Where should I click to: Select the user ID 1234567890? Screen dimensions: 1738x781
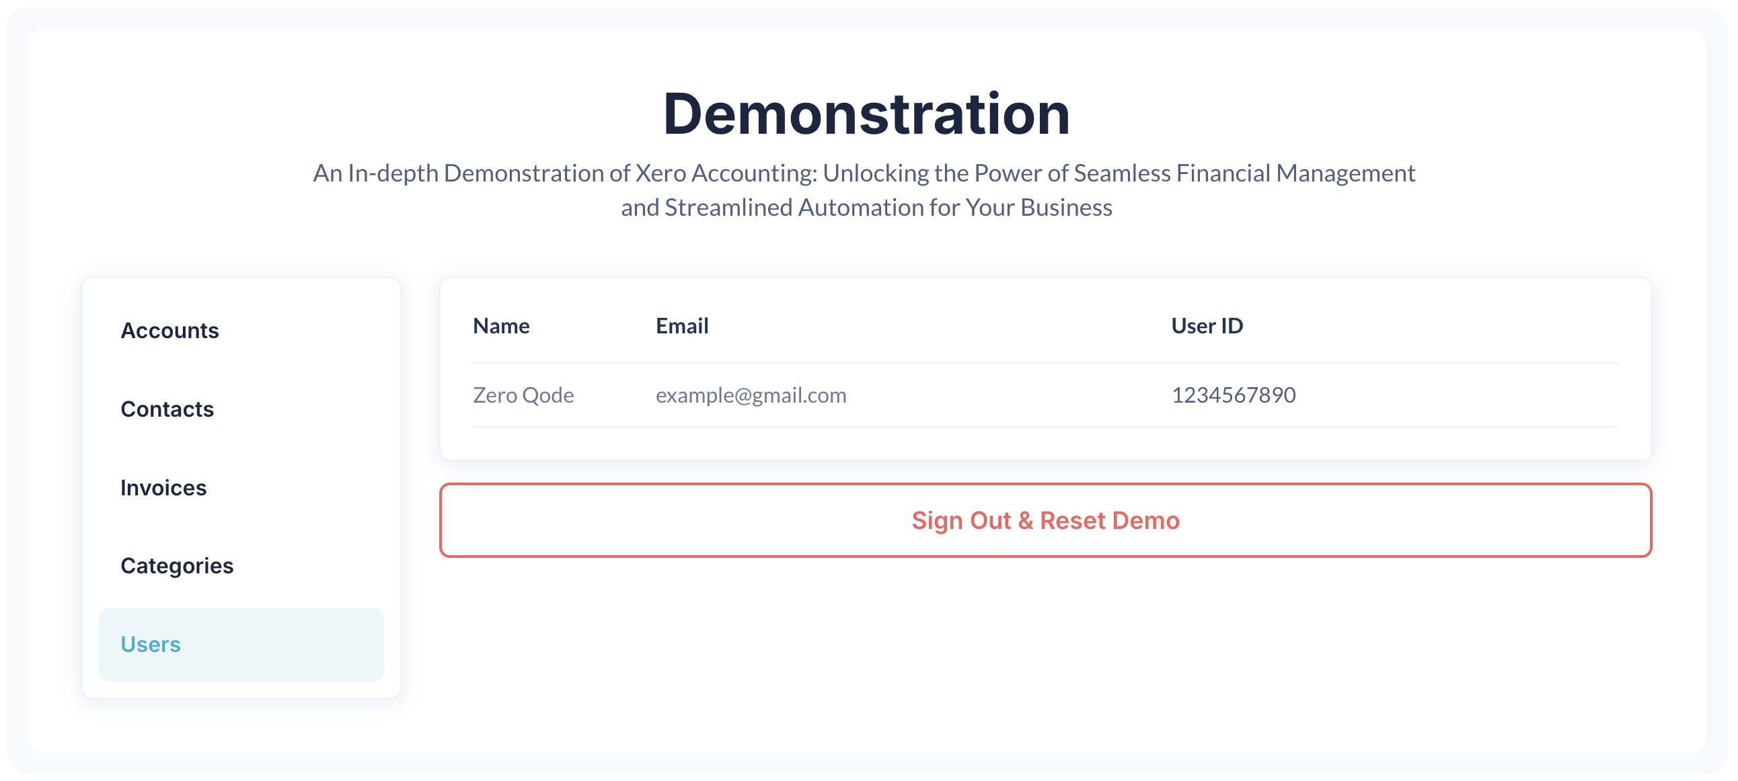(1234, 395)
